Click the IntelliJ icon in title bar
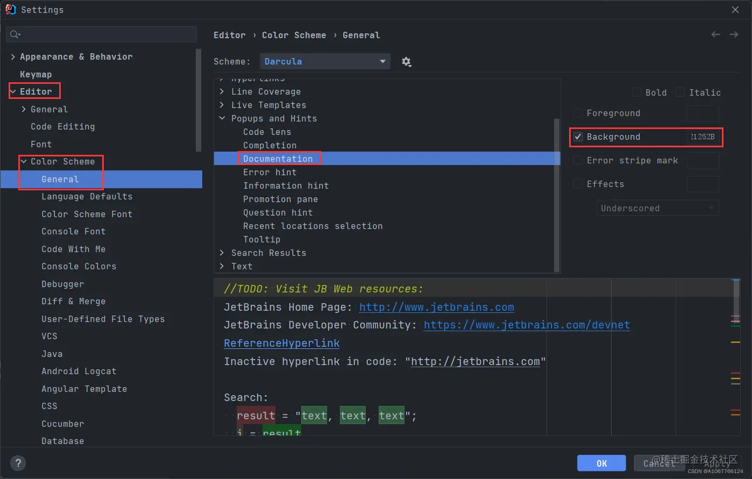 tap(10, 9)
